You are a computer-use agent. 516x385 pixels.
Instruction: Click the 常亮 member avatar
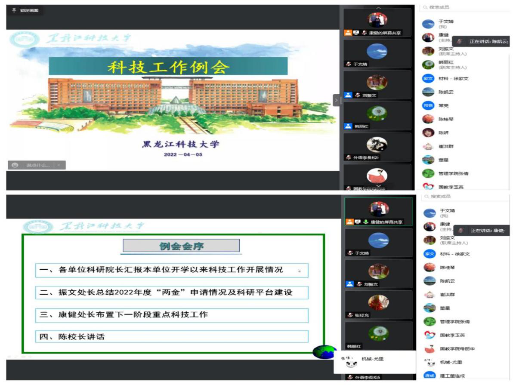pos(428,105)
